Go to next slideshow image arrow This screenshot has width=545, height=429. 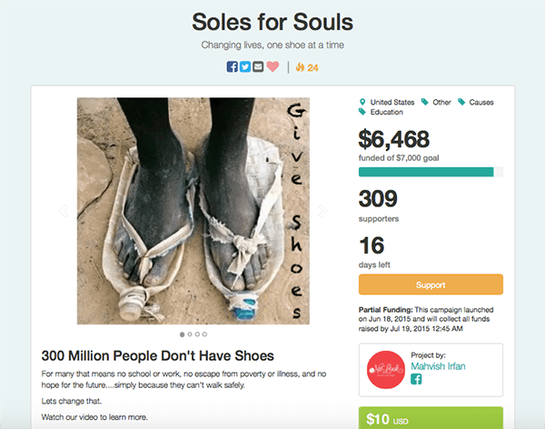pyautogui.click(x=322, y=211)
